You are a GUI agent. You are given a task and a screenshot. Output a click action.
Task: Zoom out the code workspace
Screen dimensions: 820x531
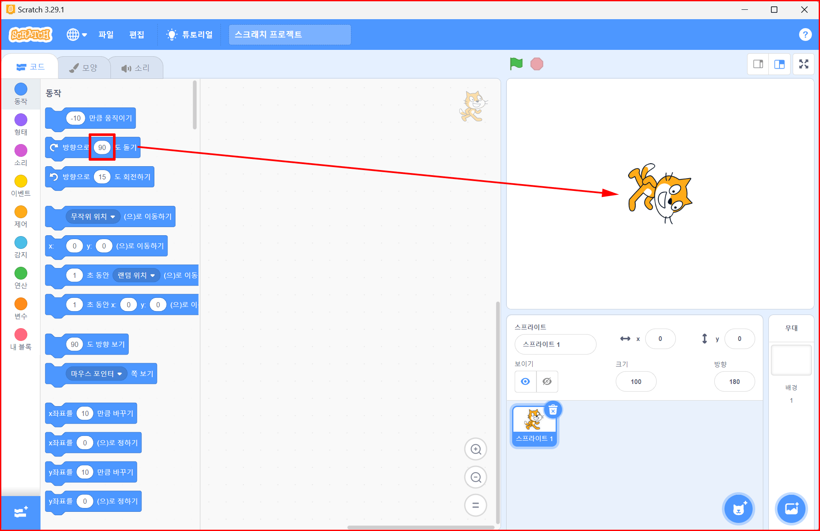pos(475,477)
